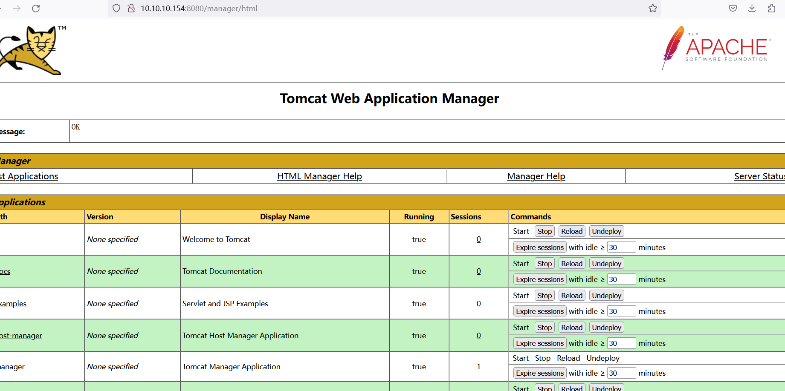Click the Apache Software Foundation logo
785x391 pixels.
716,48
